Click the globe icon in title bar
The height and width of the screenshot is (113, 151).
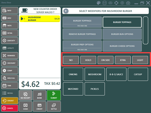coord(122,3)
